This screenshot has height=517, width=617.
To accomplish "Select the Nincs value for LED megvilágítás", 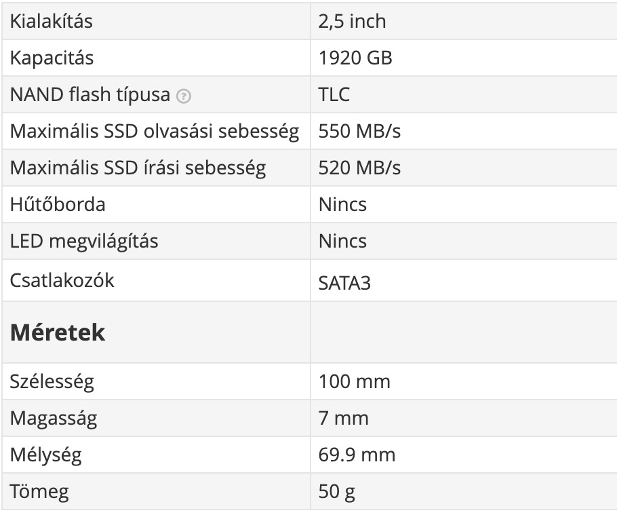I will pyautogui.click(x=342, y=241).
